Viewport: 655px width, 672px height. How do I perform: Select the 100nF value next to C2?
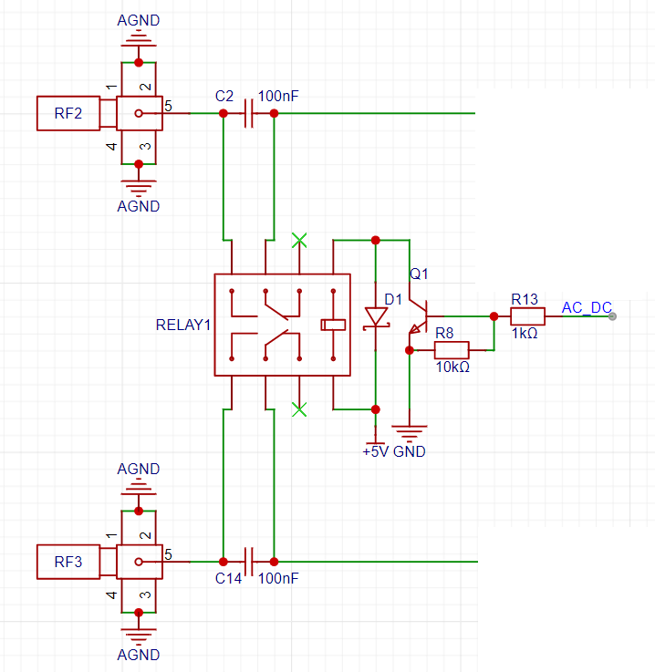tap(278, 96)
